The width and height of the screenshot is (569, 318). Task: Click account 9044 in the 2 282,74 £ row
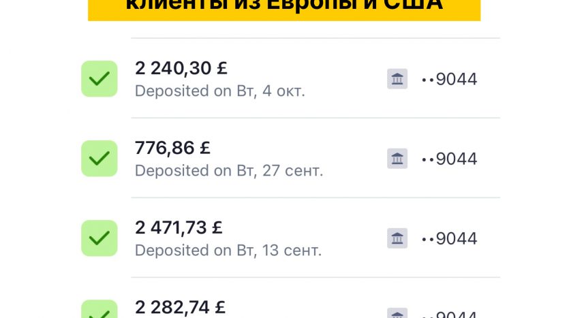pyautogui.click(x=450, y=314)
